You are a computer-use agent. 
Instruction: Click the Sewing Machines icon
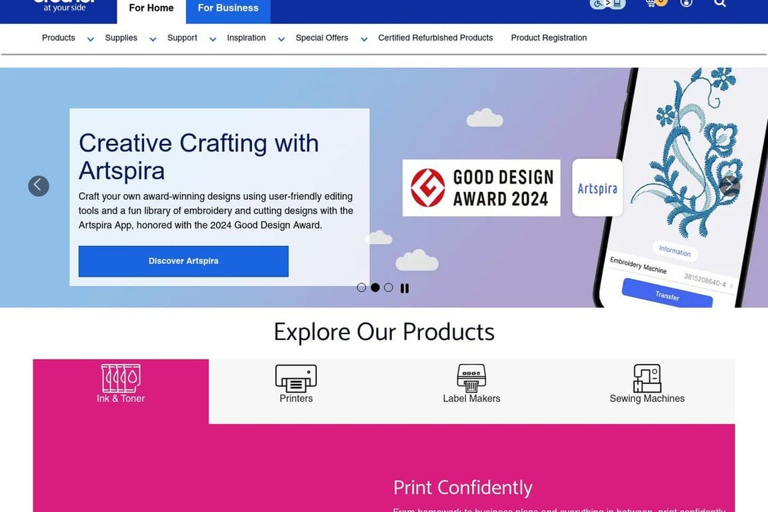pos(647,378)
